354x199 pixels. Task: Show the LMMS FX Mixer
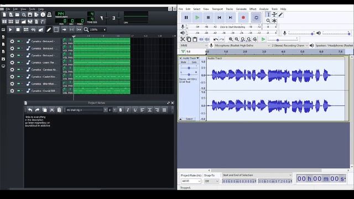tap(30, 22)
